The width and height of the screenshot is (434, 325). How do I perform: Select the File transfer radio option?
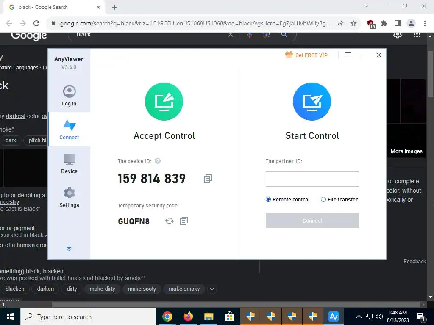(339, 200)
